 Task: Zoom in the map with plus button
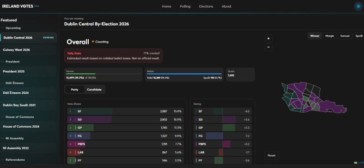coord(268,38)
